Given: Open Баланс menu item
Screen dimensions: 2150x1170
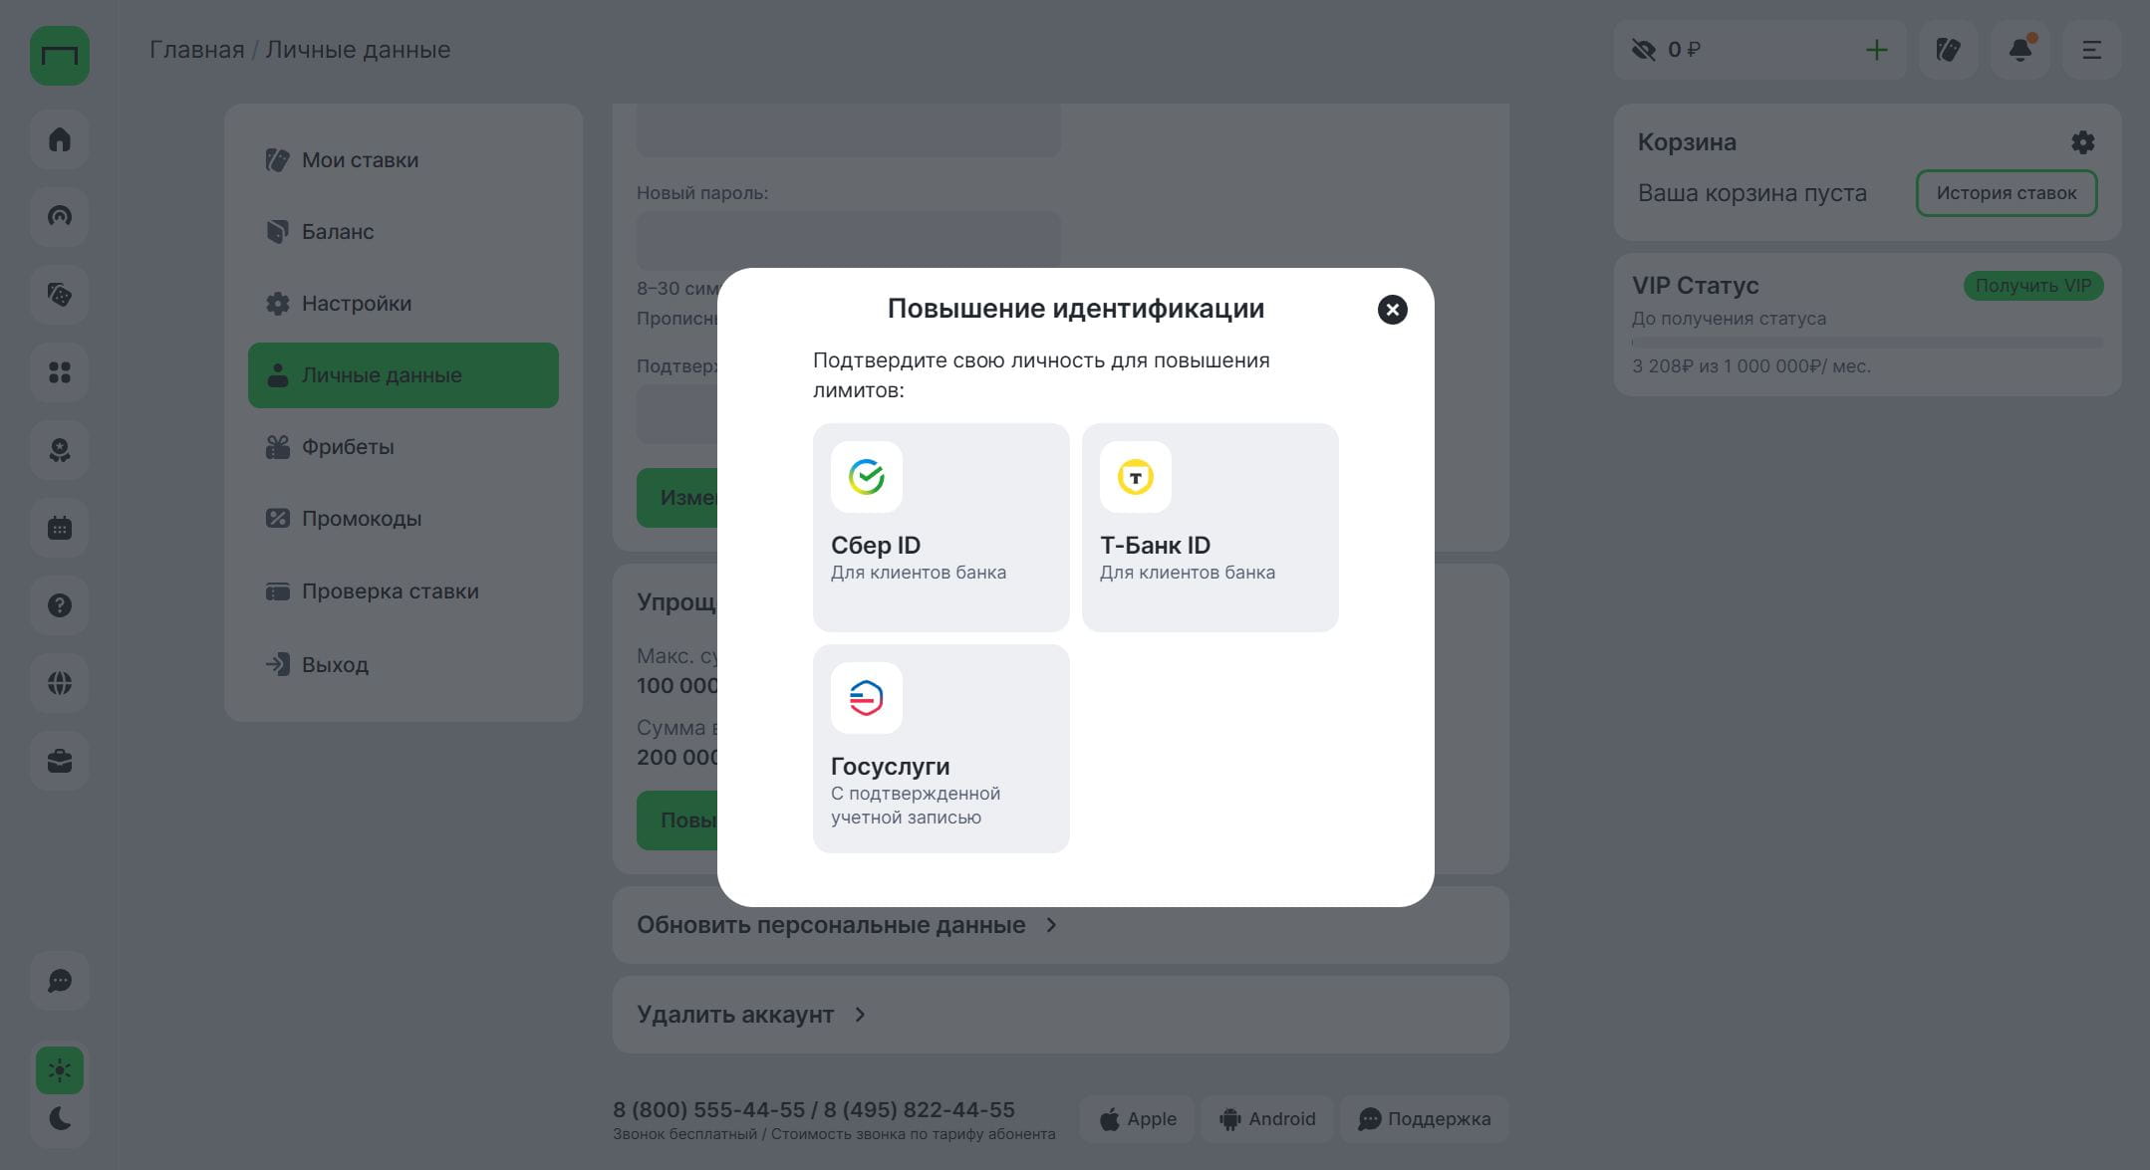Looking at the screenshot, I should (403, 232).
